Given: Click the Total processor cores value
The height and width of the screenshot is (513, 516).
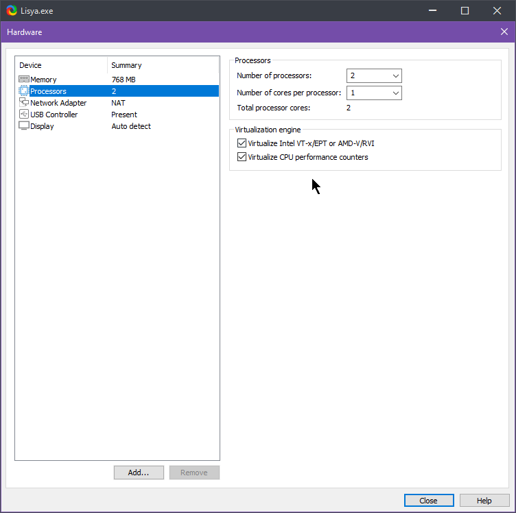Looking at the screenshot, I should [x=349, y=108].
